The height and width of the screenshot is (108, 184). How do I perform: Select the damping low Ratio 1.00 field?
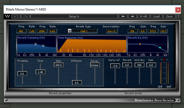click(x=32, y=31)
